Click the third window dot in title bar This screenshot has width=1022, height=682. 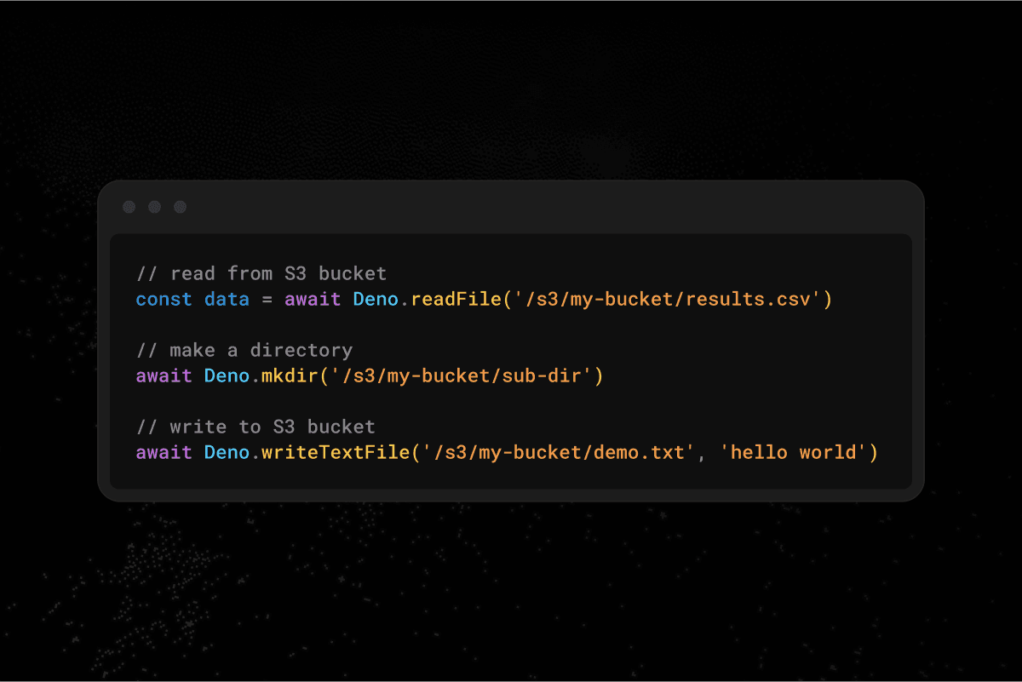pos(180,207)
